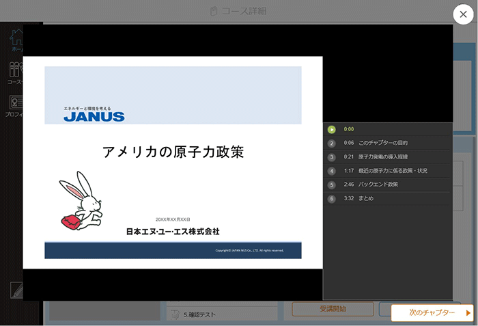Viewport: 478px width, 326px height.
Task: Close the video player overlay
Action: pyautogui.click(x=463, y=14)
